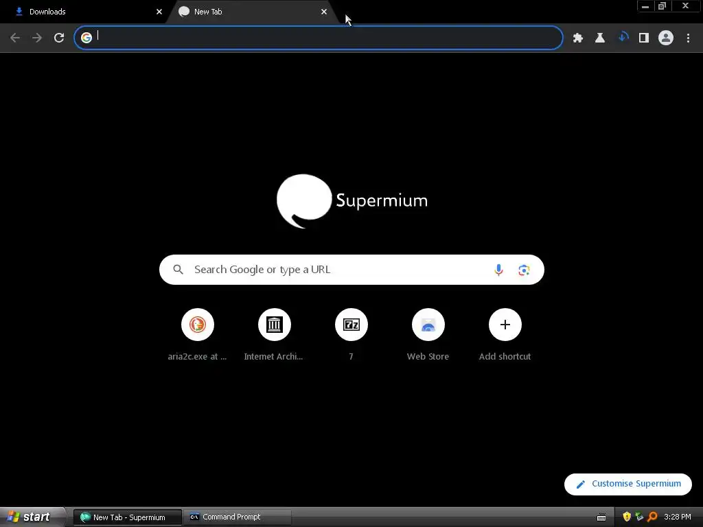Select the New Tab tab
This screenshot has height=527, width=703.
pos(251,12)
